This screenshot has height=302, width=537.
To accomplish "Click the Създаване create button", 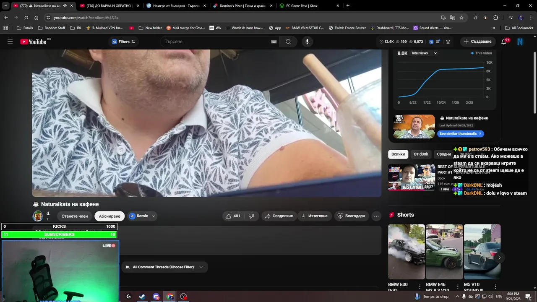I will [477, 42].
